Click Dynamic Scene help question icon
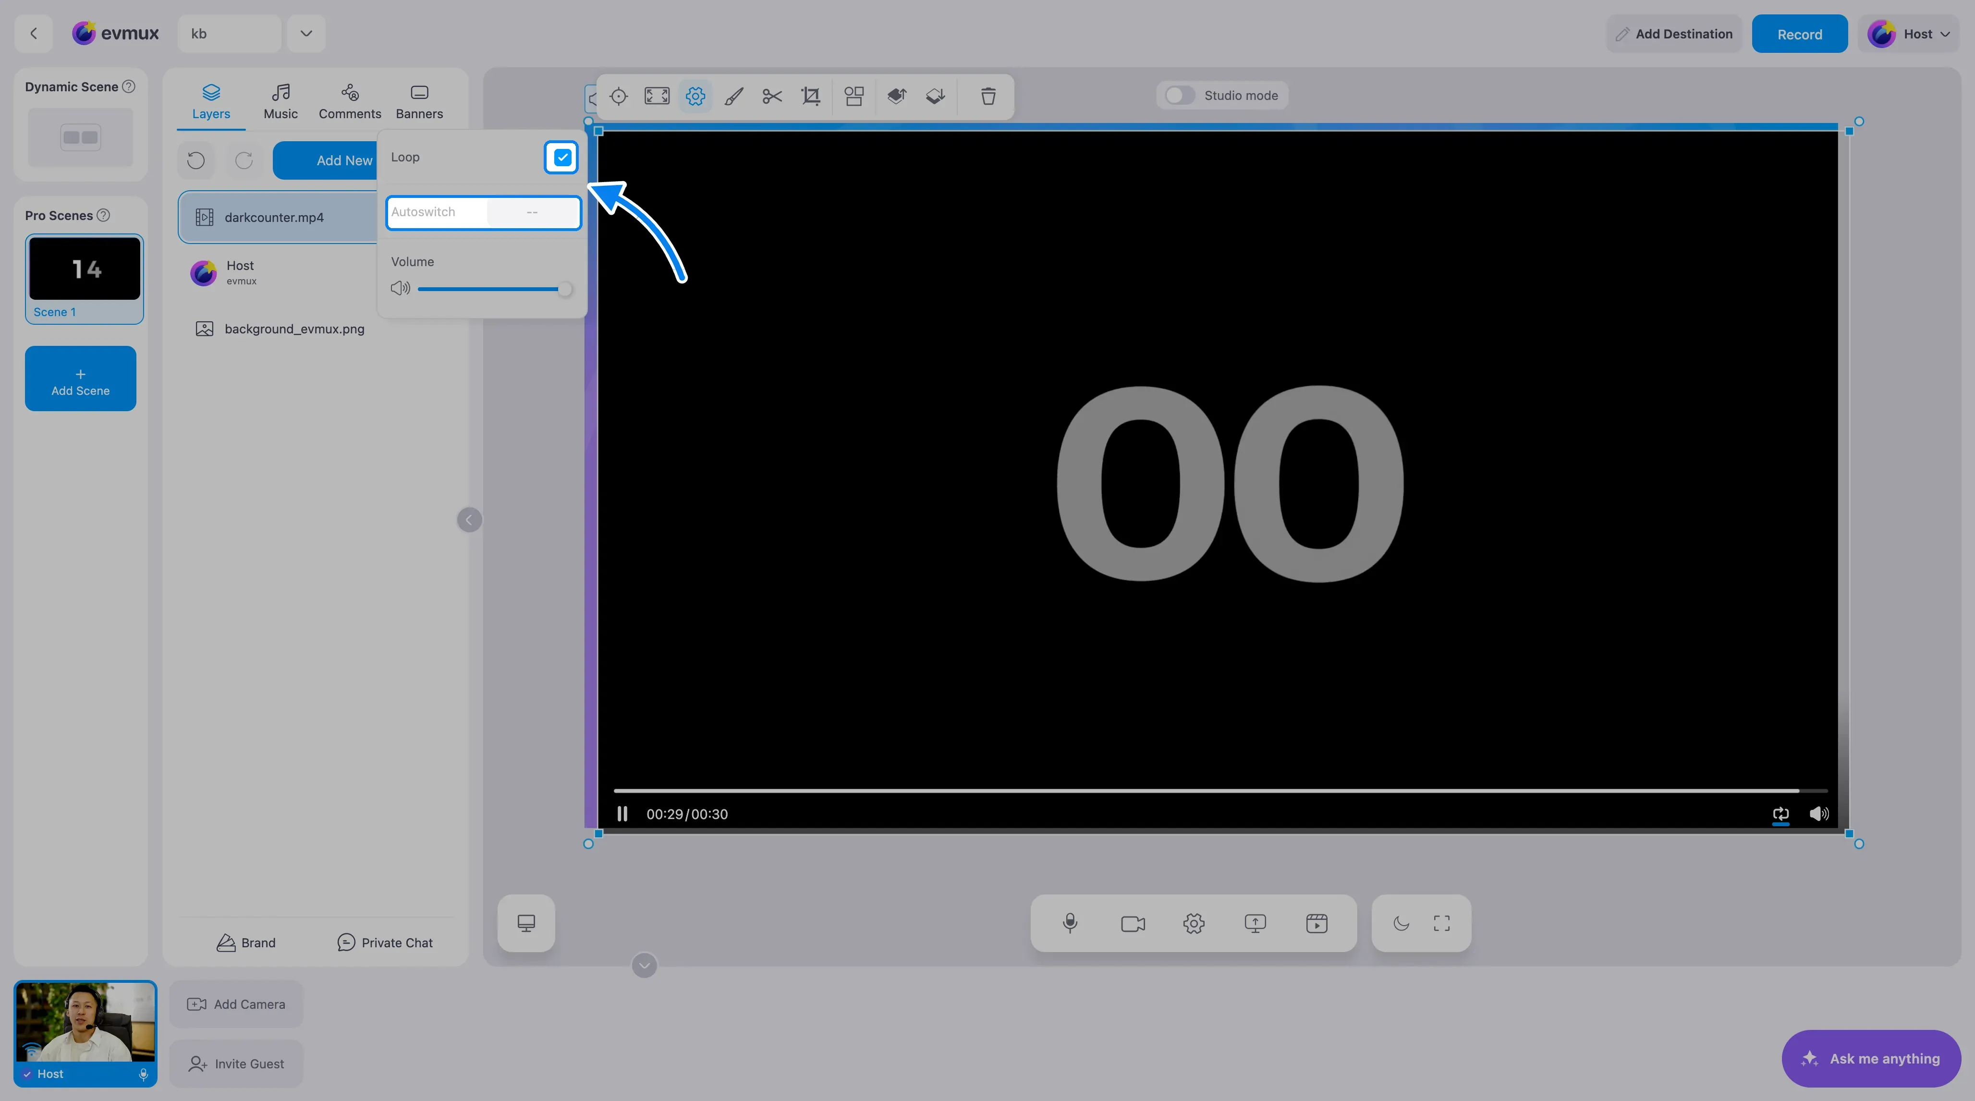This screenshot has width=1975, height=1101. pos(129,86)
